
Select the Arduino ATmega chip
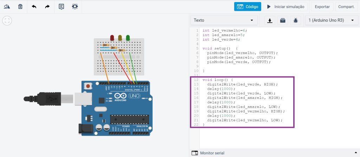(x=129, y=120)
